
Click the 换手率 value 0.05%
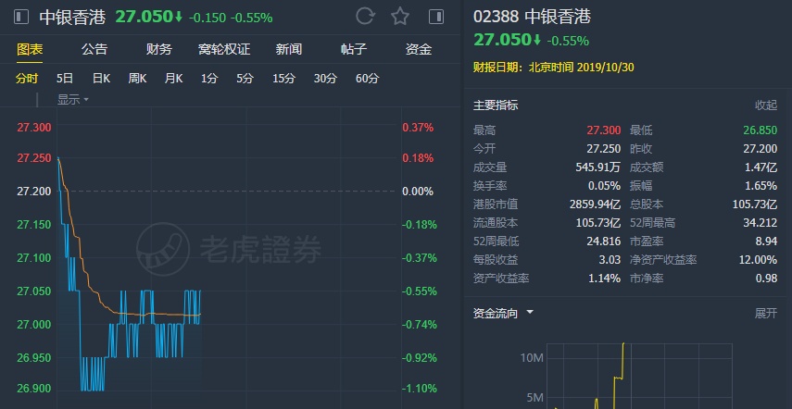pos(604,186)
